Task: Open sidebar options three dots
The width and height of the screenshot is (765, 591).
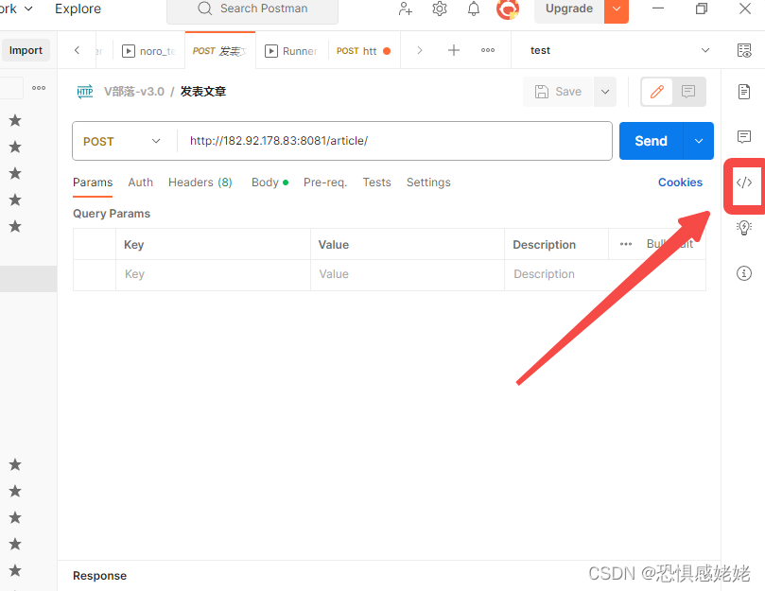Action: (39, 88)
